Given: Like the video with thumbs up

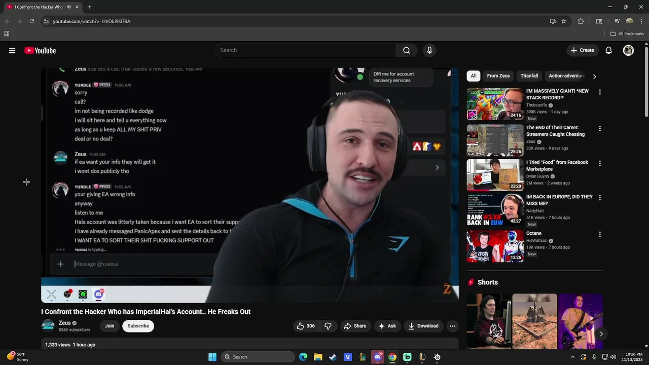Looking at the screenshot, I should tap(306, 326).
